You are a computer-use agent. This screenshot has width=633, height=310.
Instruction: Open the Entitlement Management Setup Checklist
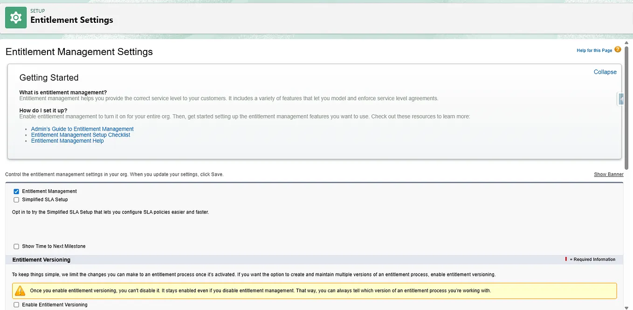point(80,135)
